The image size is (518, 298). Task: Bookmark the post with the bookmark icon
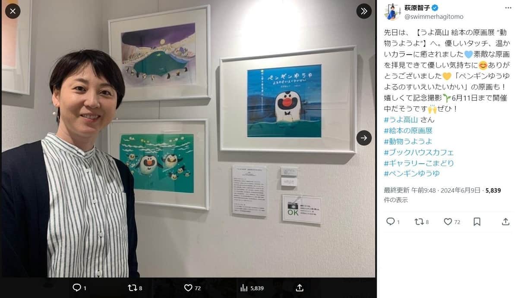pyautogui.click(x=477, y=221)
